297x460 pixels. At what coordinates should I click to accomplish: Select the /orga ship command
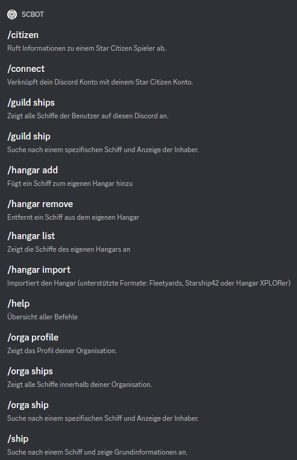pyautogui.click(x=28, y=405)
